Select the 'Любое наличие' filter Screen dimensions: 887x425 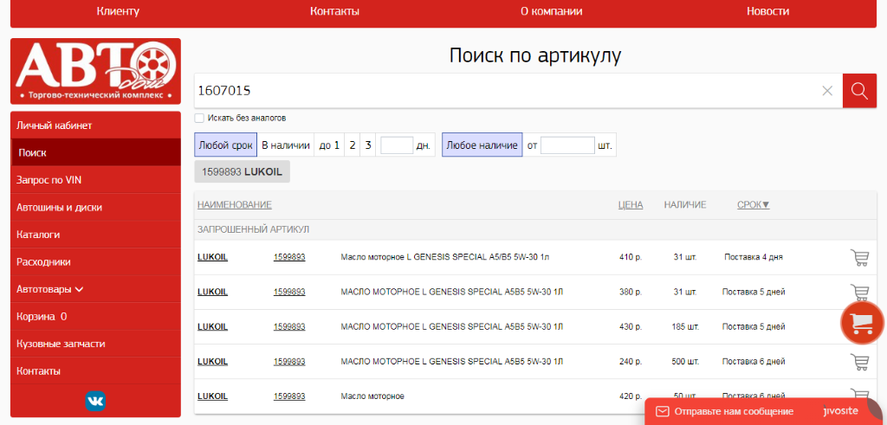pyautogui.click(x=482, y=145)
